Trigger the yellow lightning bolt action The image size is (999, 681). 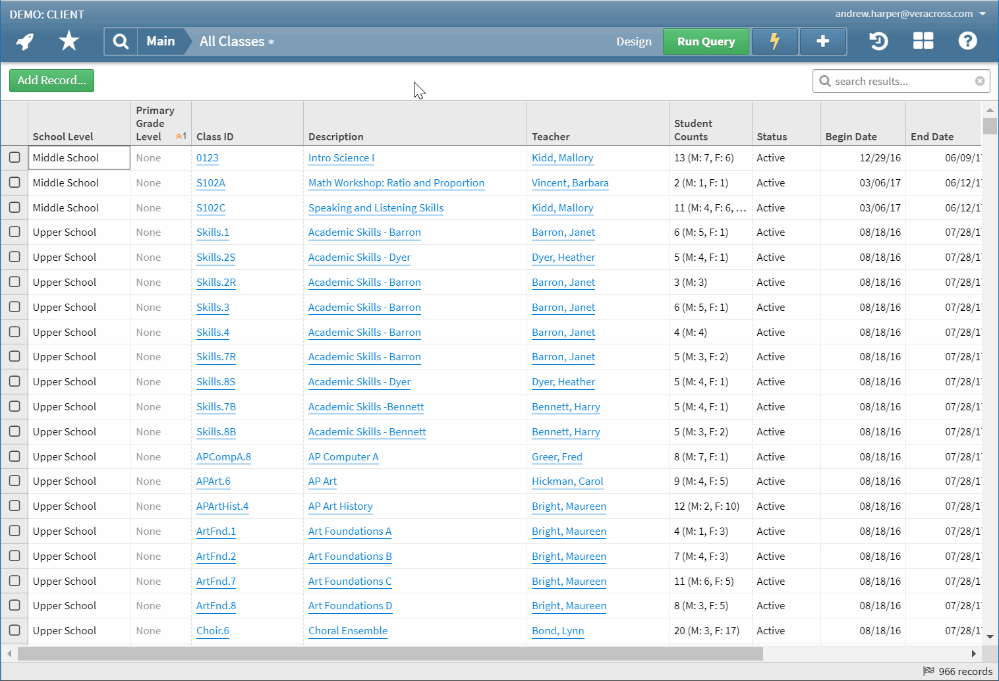[774, 41]
